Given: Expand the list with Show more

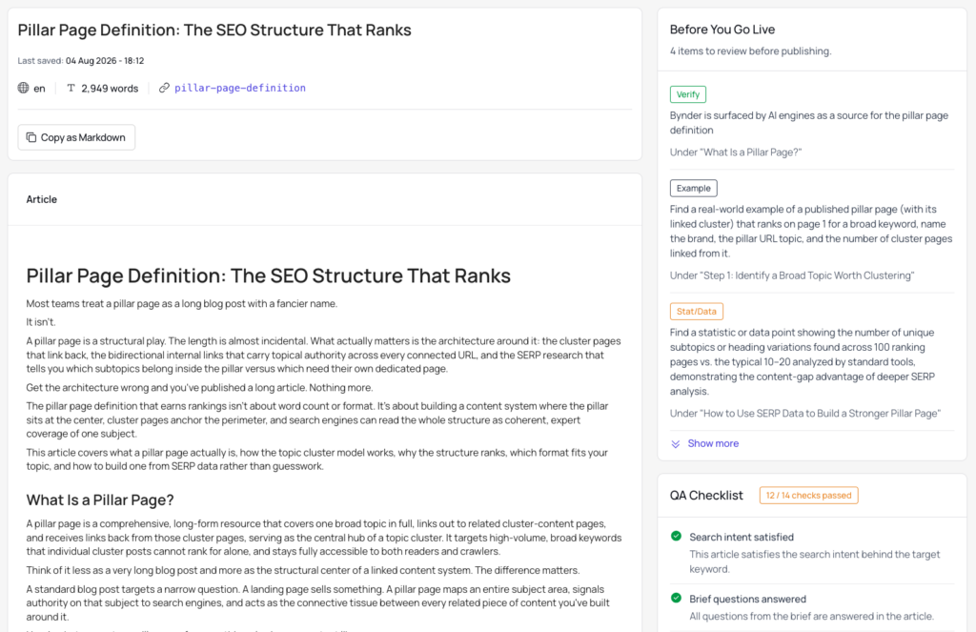Looking at the screenshot, I should click(x=713, y=444).
